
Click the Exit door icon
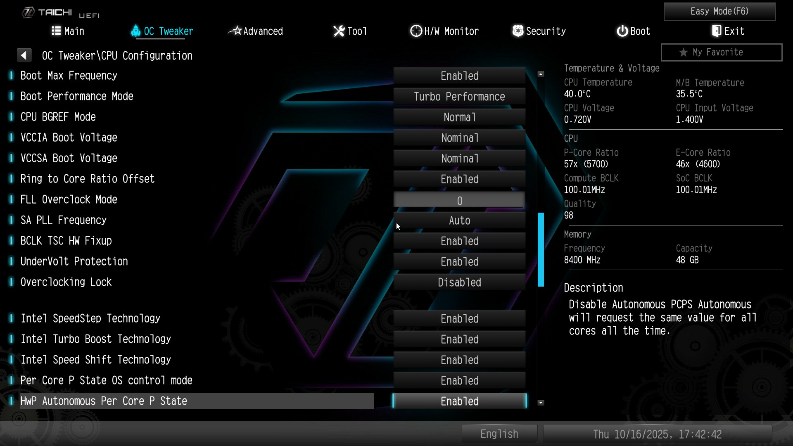pos(717,31)
